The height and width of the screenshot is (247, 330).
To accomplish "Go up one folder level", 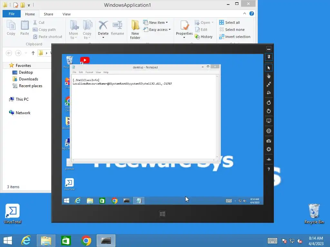I will coord(33,53).
